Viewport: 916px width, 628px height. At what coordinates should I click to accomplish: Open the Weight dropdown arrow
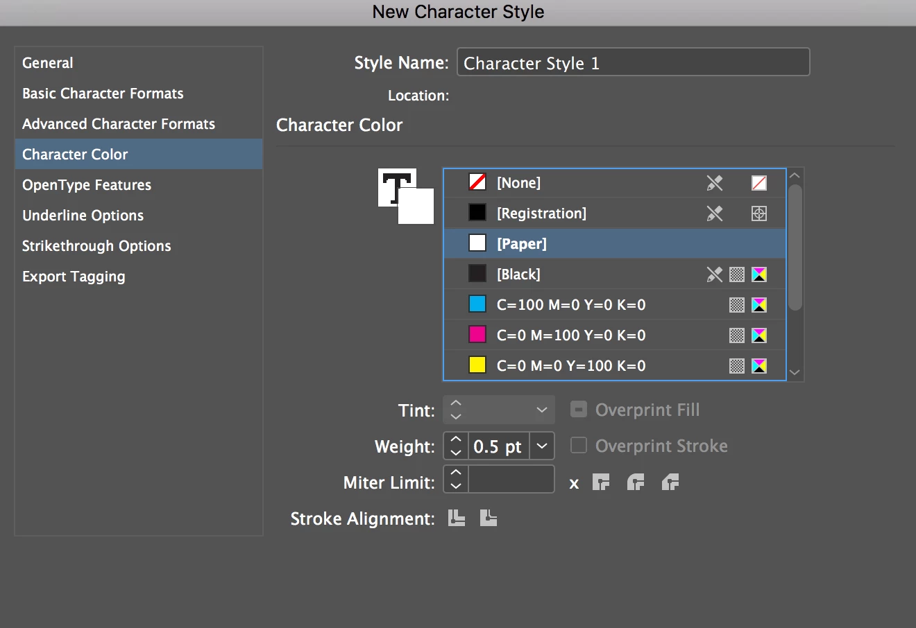pyautogui.click(x=542, y=446)
